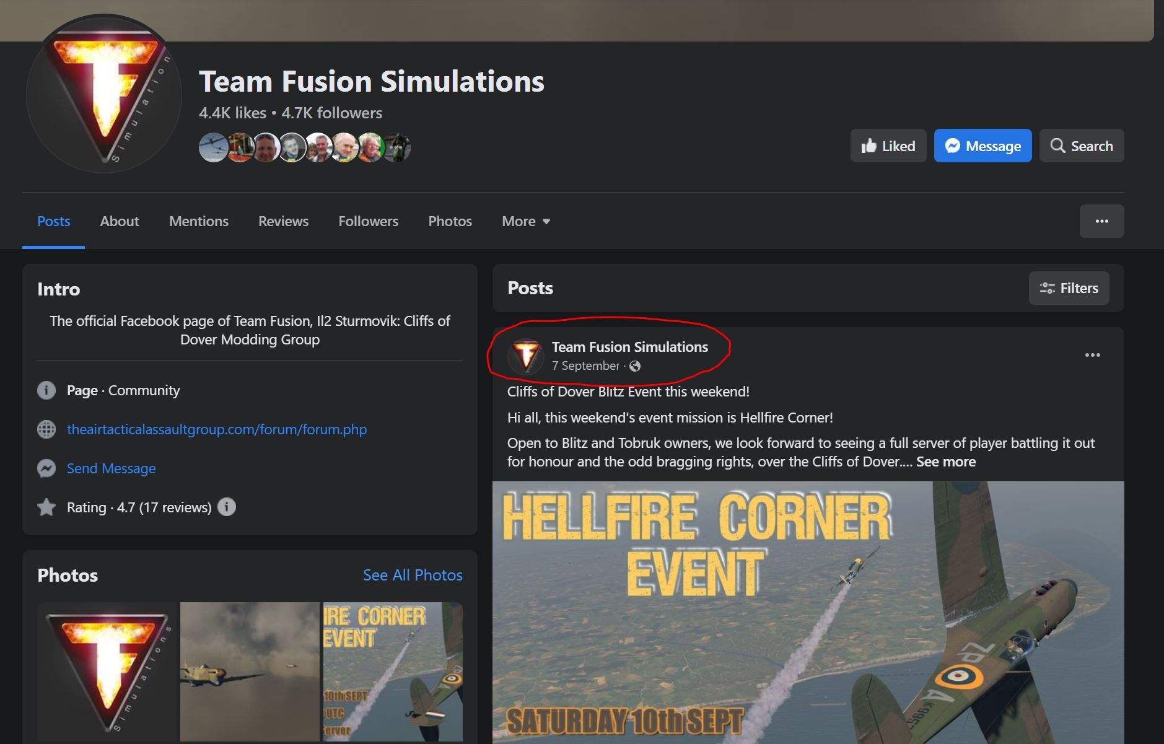
Task: Open the Team Fusion Simulations page profile picture
Action: [104, 95]
